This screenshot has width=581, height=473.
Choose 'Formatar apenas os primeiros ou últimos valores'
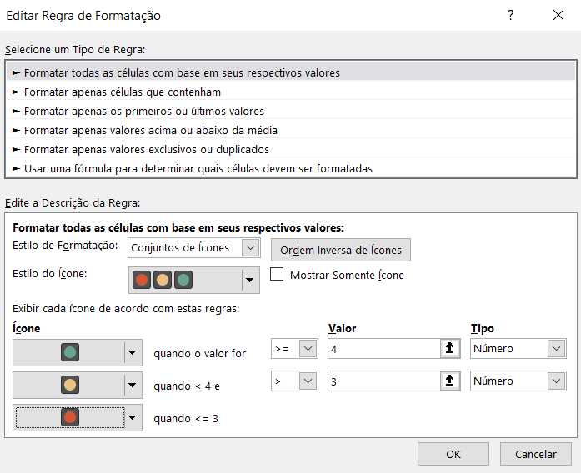291,111
